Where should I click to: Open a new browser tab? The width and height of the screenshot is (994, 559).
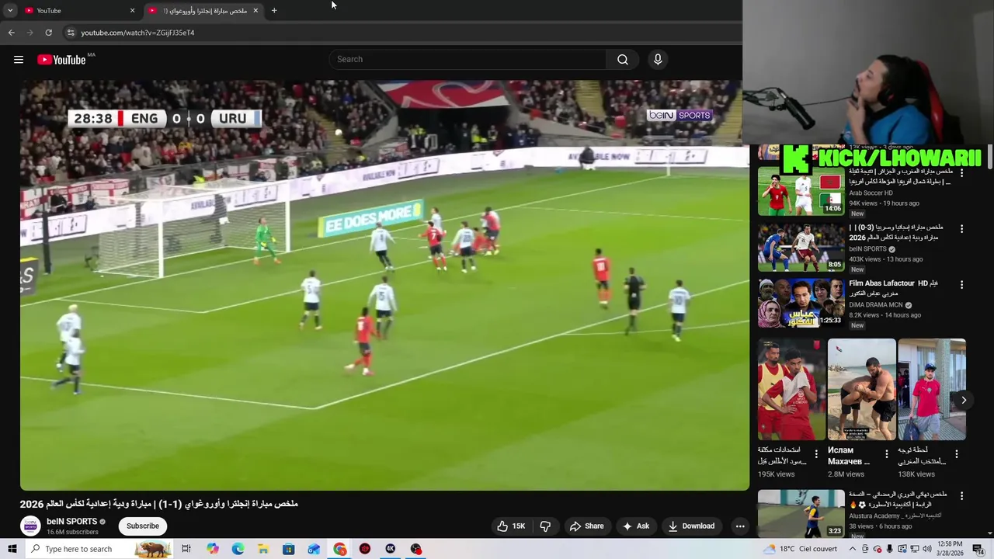point(274,10)
